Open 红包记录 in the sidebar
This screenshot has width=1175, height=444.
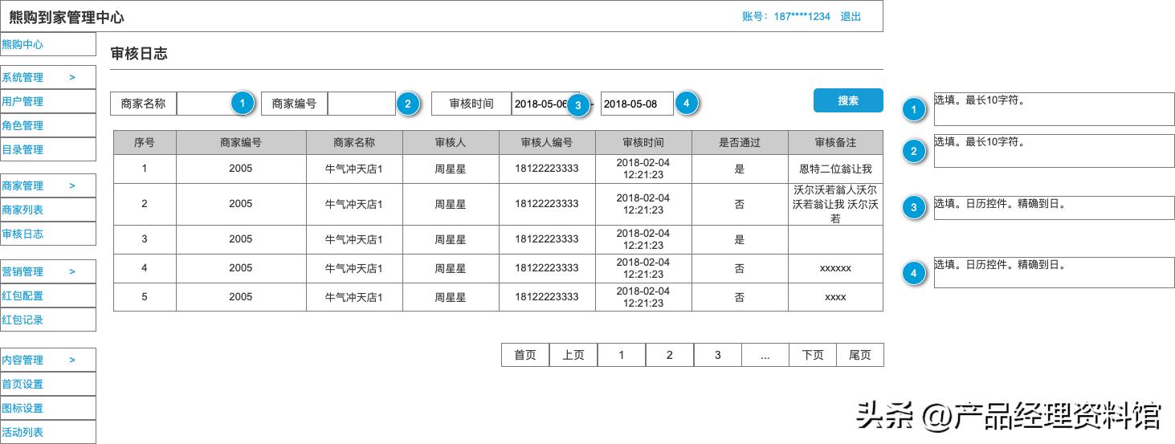[47, 320]
